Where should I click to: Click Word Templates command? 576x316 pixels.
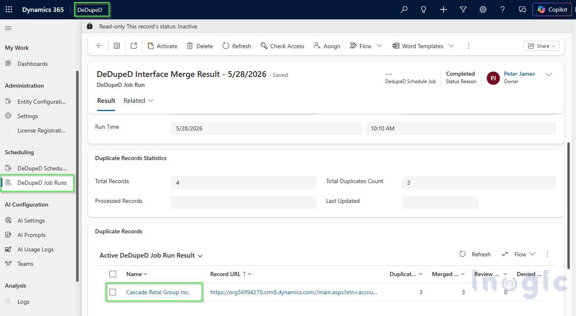coord(418,46)
